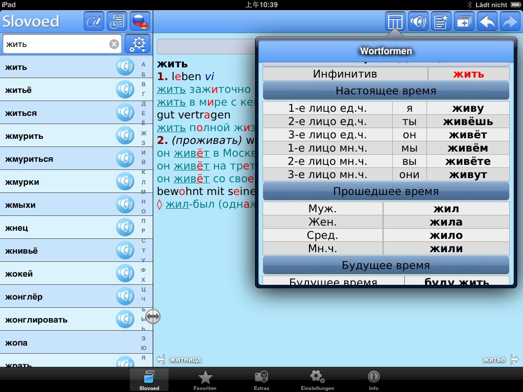Image resolution: width=523 pixels, height=392 pixels.
Task: Select the Прошедшее время section header
Action: point(386,191)
